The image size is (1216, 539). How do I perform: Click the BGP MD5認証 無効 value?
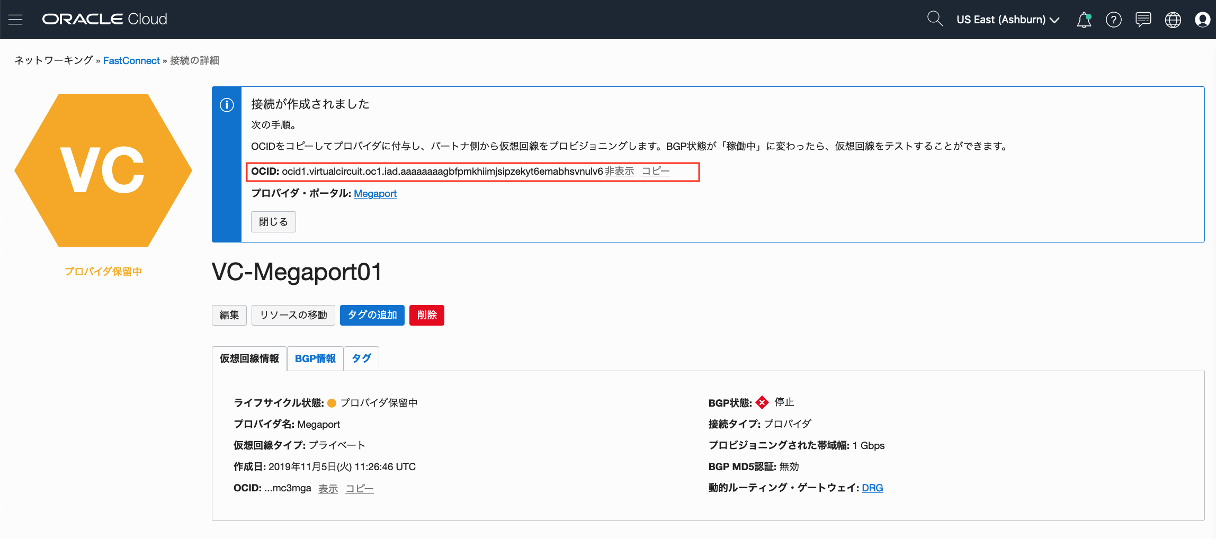(x=789, y=466)
